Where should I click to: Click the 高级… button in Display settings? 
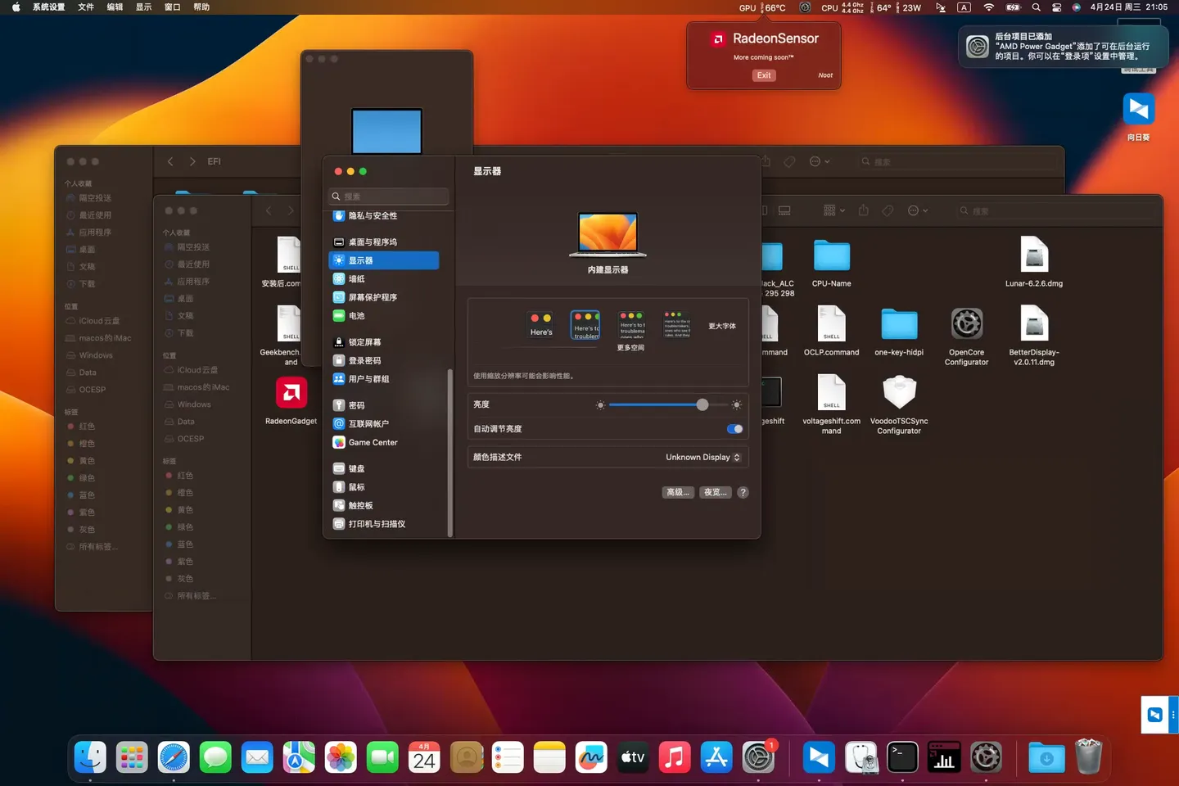pyautogui.click(x=678, y=492)
